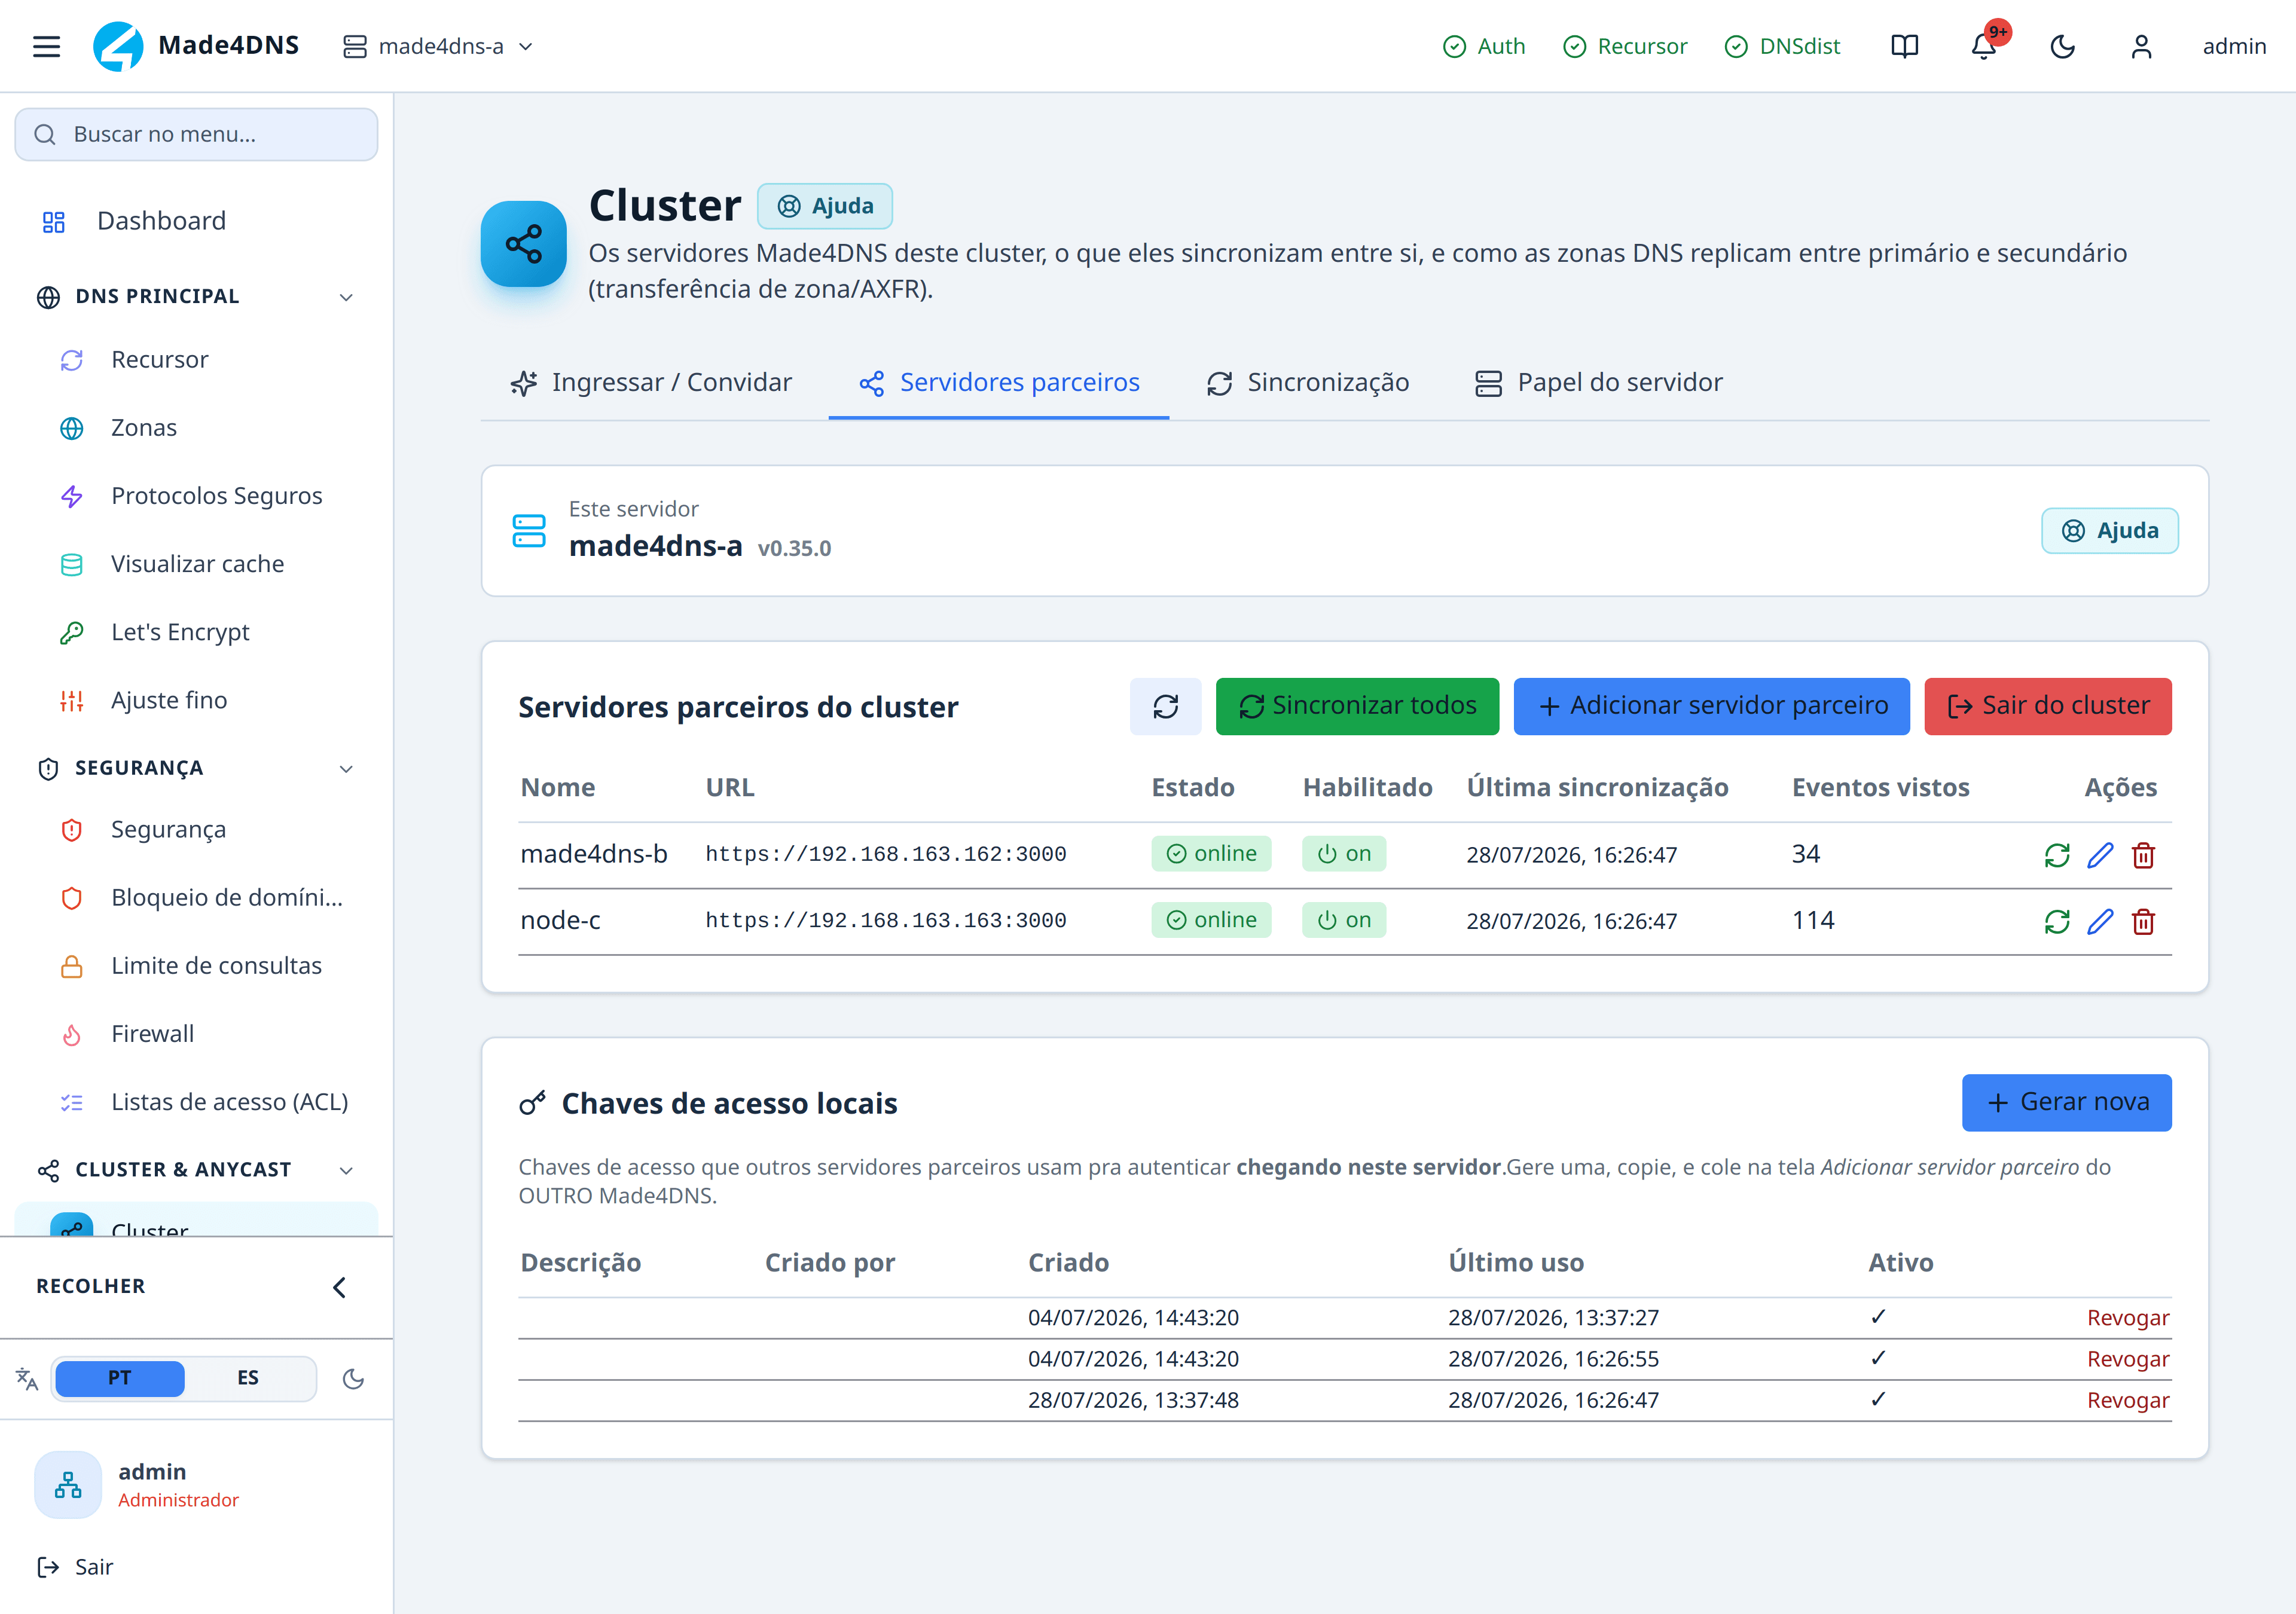Toggle dark mode moon in header
Viewport: 2296px width, 1614px height.
2062,46
